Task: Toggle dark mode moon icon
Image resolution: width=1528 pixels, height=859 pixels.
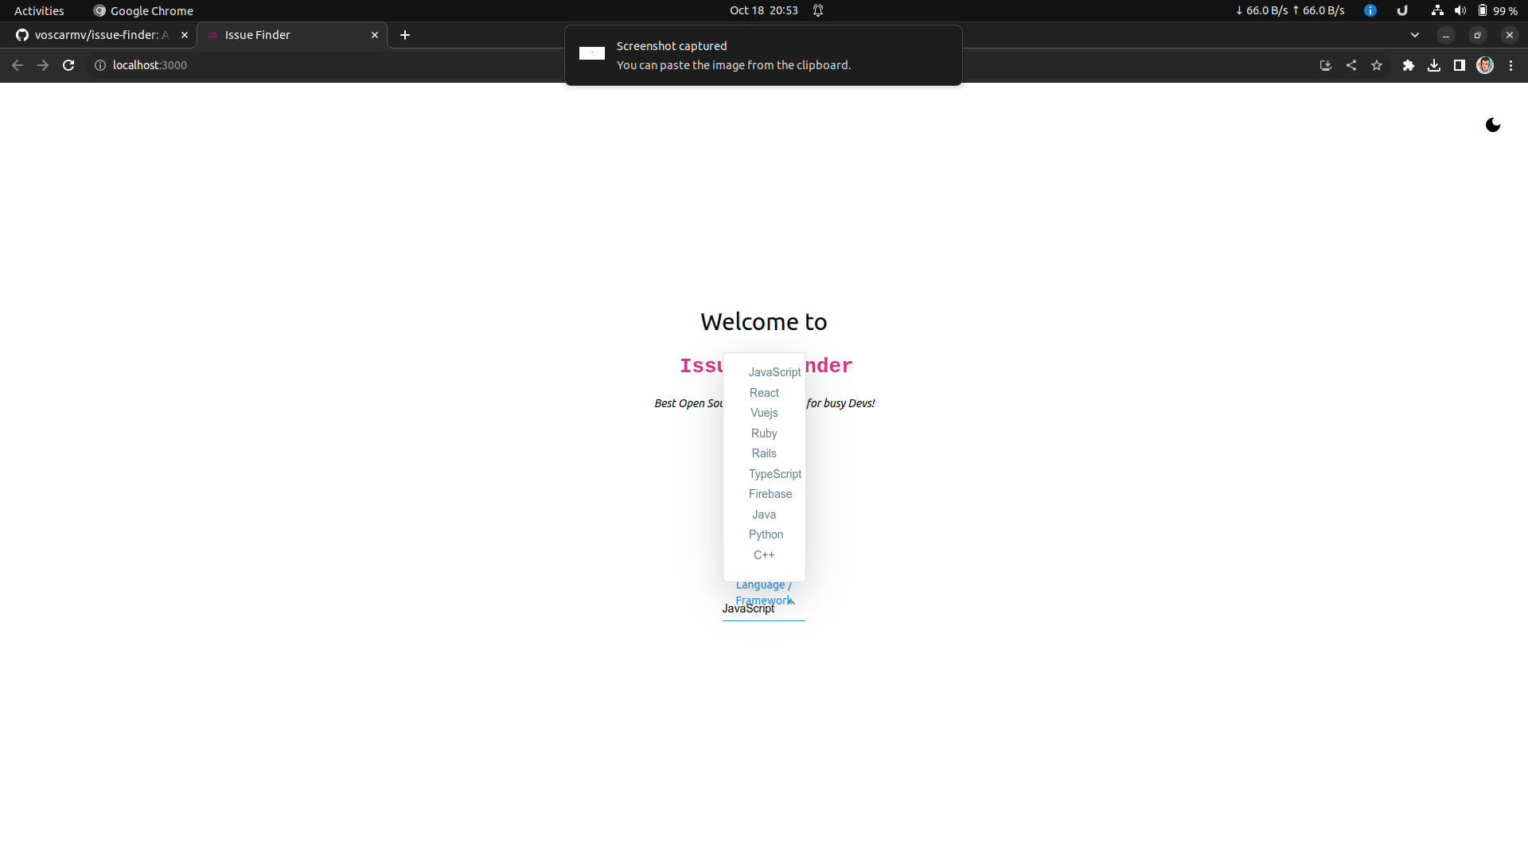Action: [x=1493, y=125]
